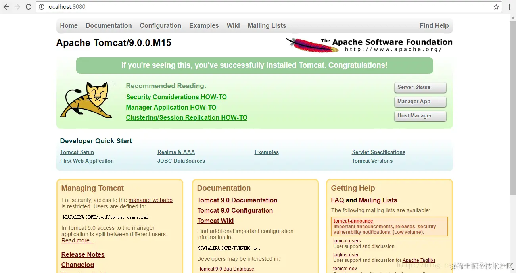Click the Manager App button
Screen dimensions: 516x273
(x=420, y=102)
